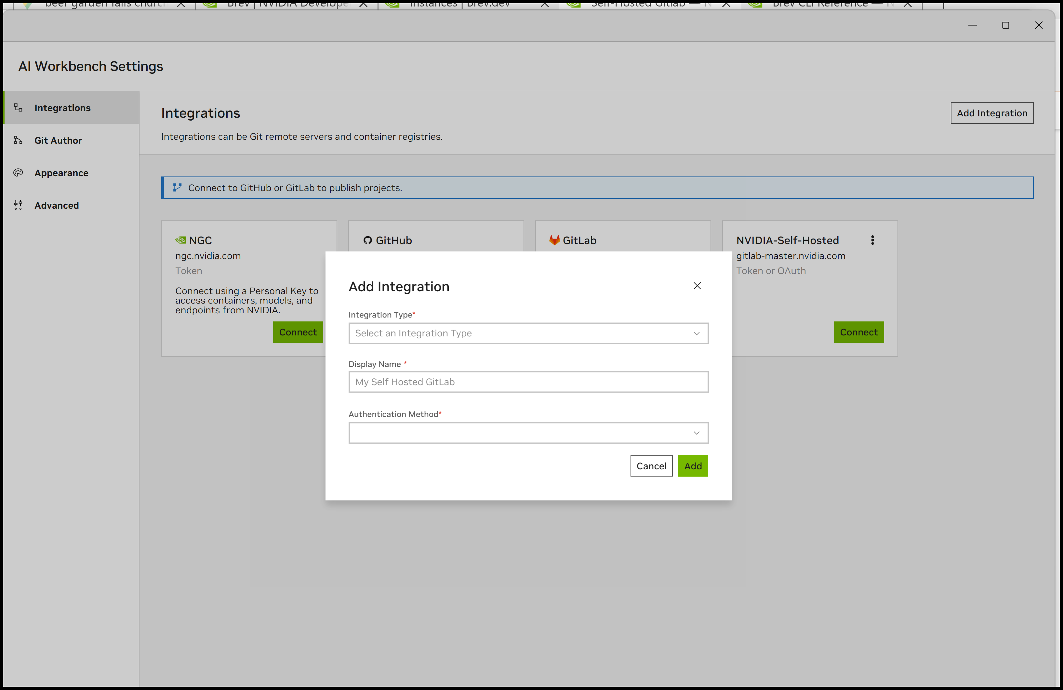
Task: Click the ngc.nvidia.com text
Action: (x=208, y=256)
